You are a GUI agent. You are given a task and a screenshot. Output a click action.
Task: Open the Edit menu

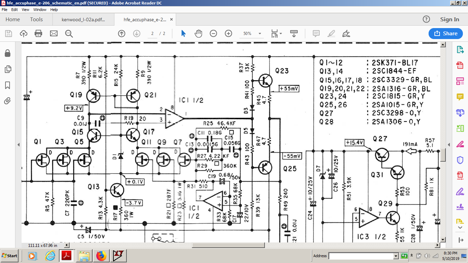click(x=14, y=10)
